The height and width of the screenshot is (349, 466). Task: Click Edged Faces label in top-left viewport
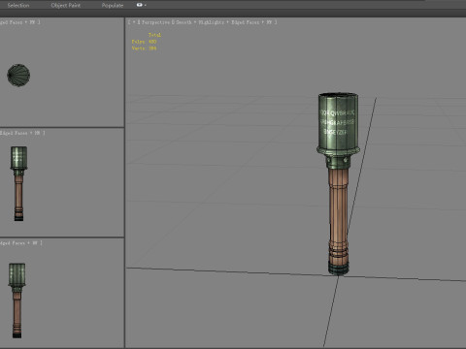12,22
